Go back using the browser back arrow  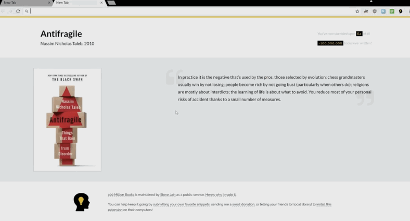point(3,11)
